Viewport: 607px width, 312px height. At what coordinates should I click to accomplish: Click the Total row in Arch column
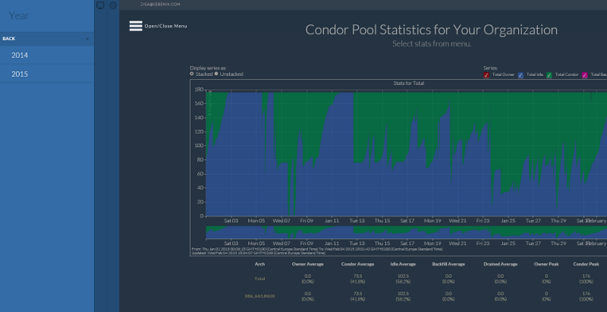tap(259, 279)
